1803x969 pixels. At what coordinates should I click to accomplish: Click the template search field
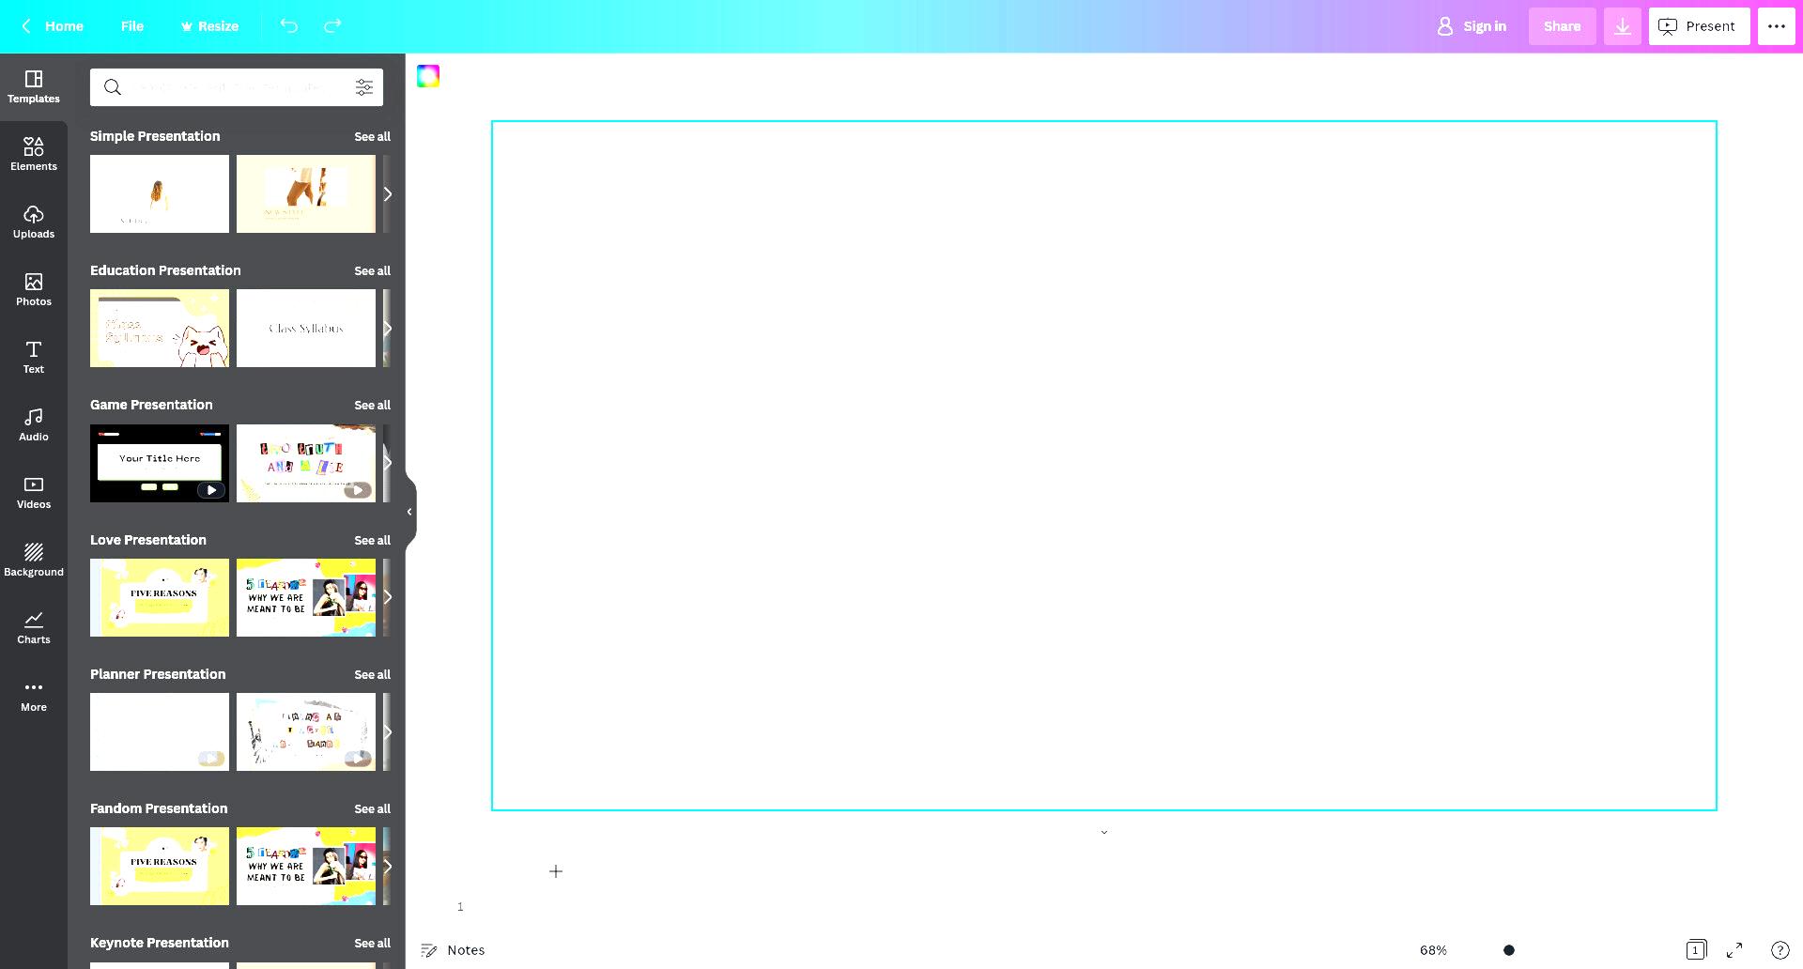pyautogui.click(x=237, y=87)
